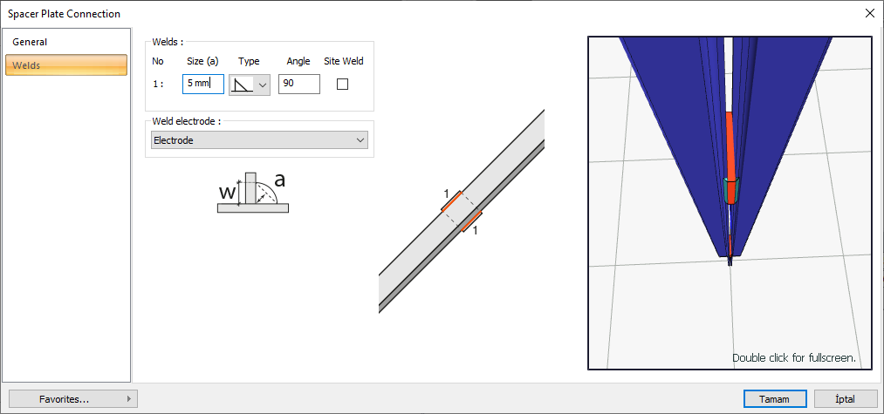Open the weld Type dropdown
This screenshot has width=884, height=414.
[x=250, y=85]
